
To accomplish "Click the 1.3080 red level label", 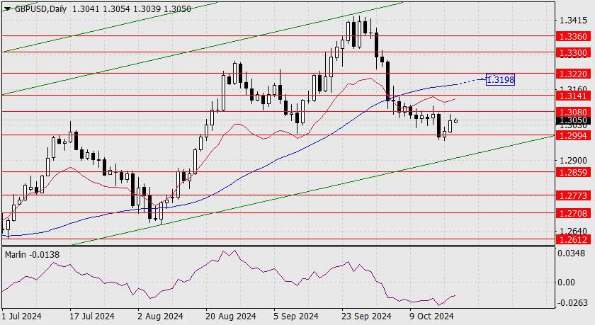I will tap(573, 113).
